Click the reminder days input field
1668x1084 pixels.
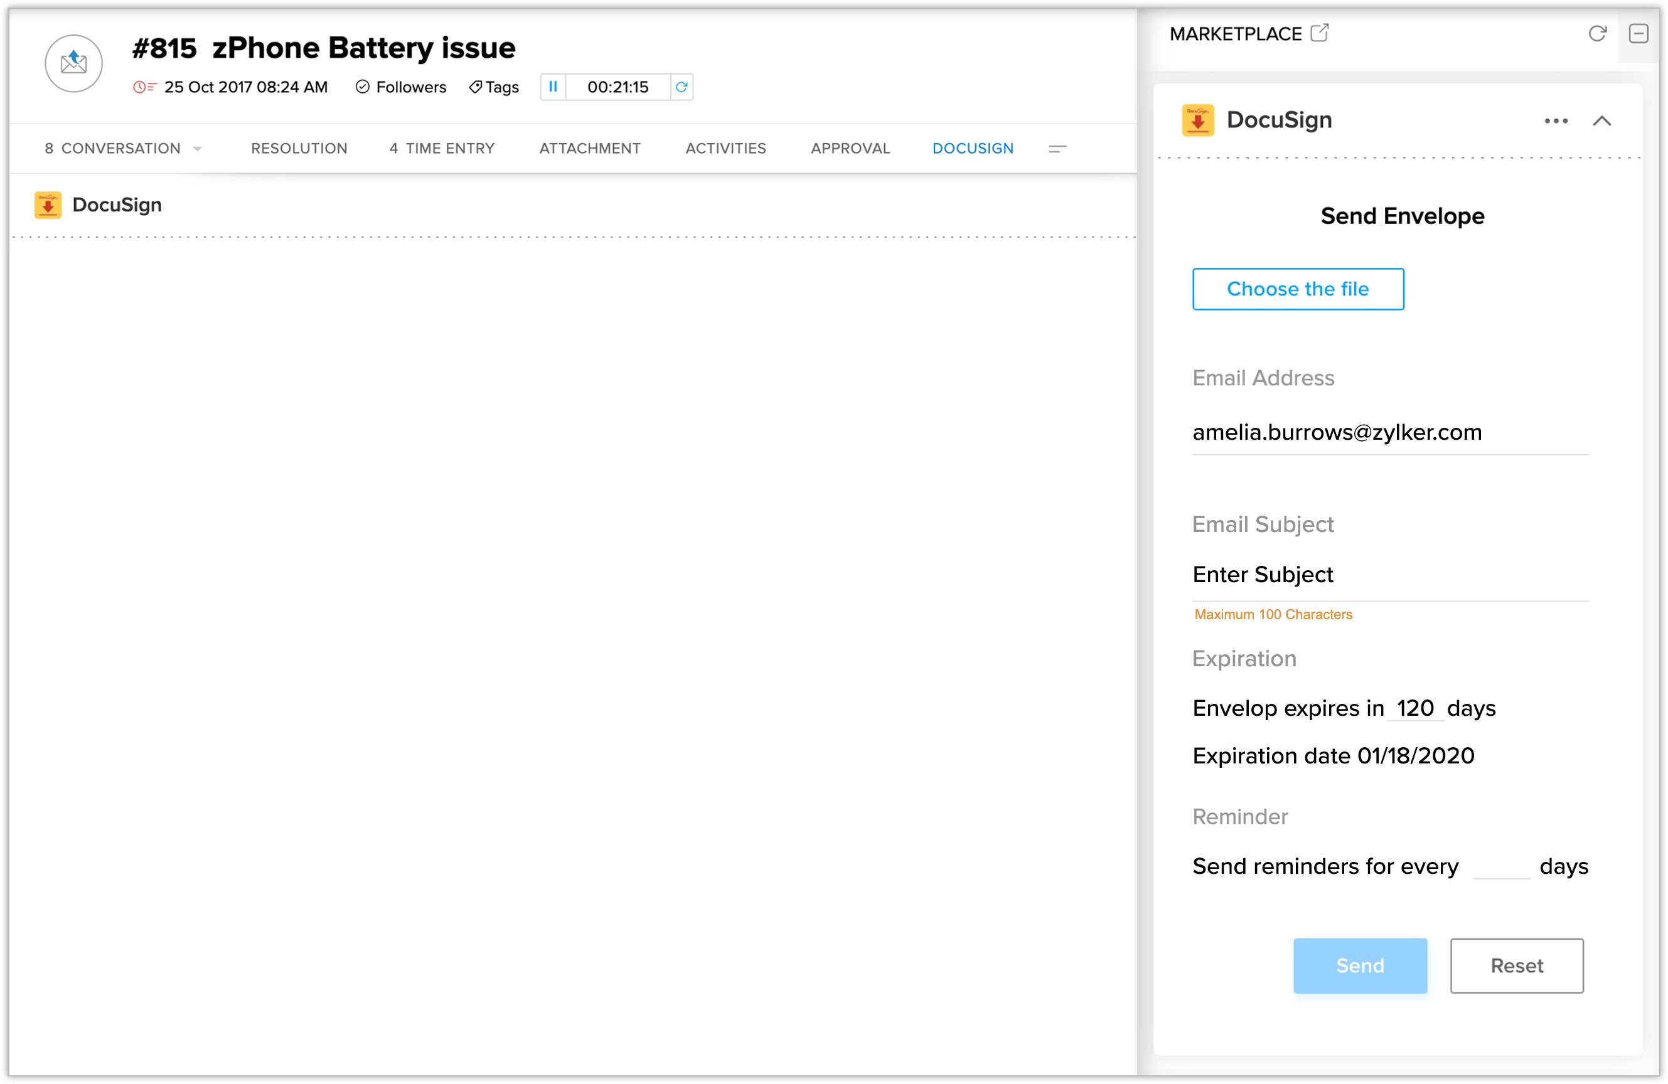(1501, 866)
